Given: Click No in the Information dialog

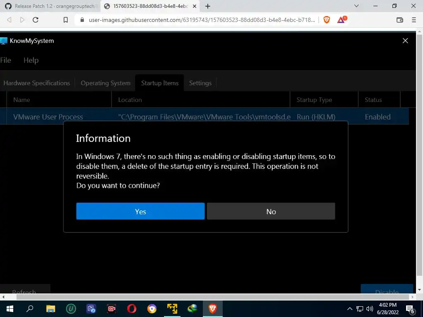Looking at the screenshot, I should click(271, 211).
